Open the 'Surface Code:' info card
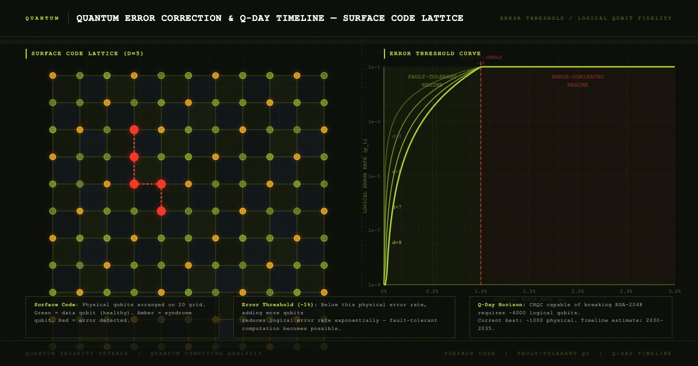The image size is (698, 366). click(x=122, y=317)
